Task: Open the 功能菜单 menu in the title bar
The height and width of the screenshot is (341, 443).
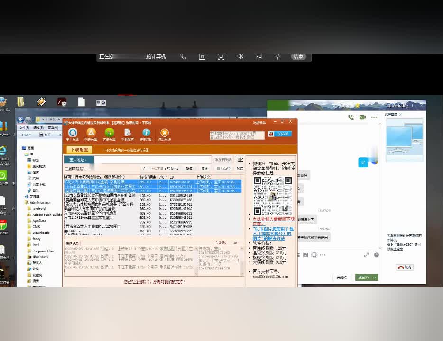Action: coord(259,123)
